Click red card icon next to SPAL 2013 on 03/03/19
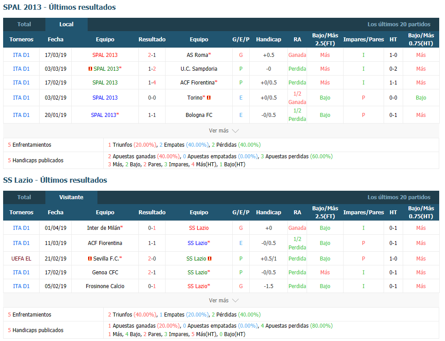Image resolution: width=445 pixels, height=341 pixels. tap(90, 69)
